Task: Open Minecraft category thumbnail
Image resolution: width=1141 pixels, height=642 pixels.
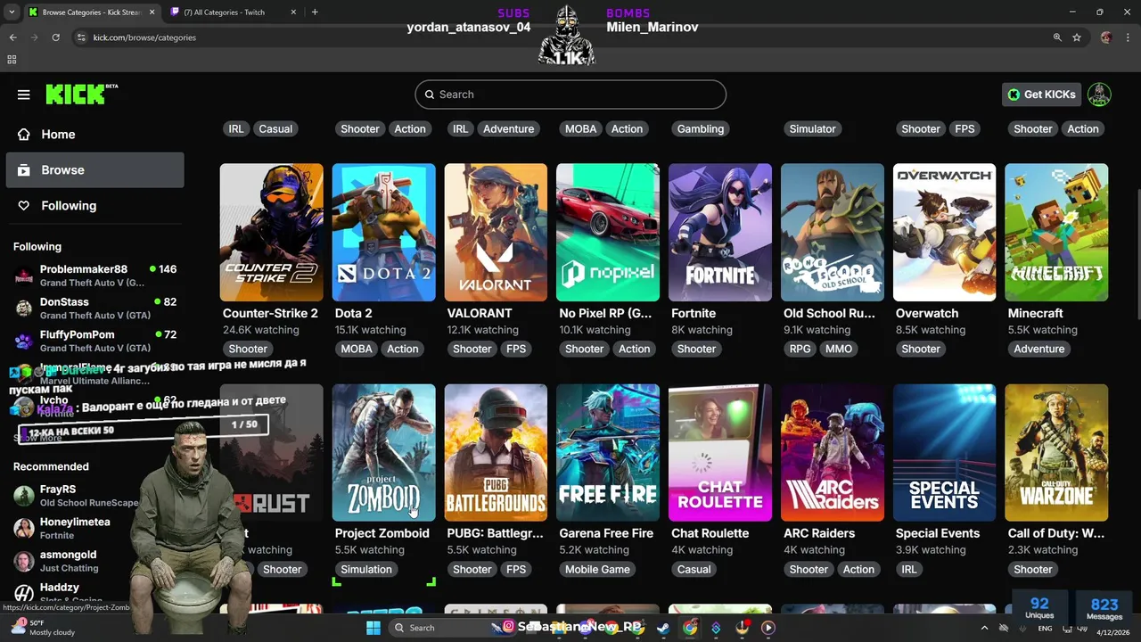Action: [1056, 232]
